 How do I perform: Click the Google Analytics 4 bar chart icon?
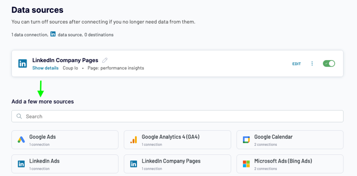pos(134,140)
